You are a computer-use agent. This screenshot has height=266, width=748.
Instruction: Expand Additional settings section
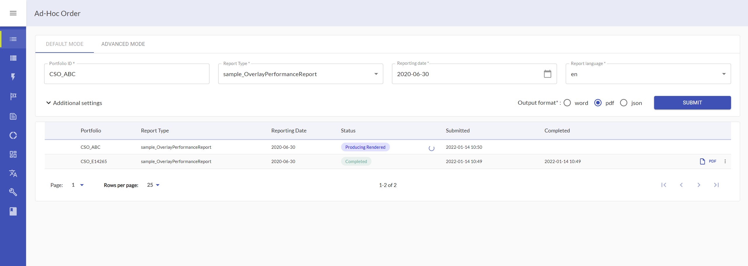[74, 103]
